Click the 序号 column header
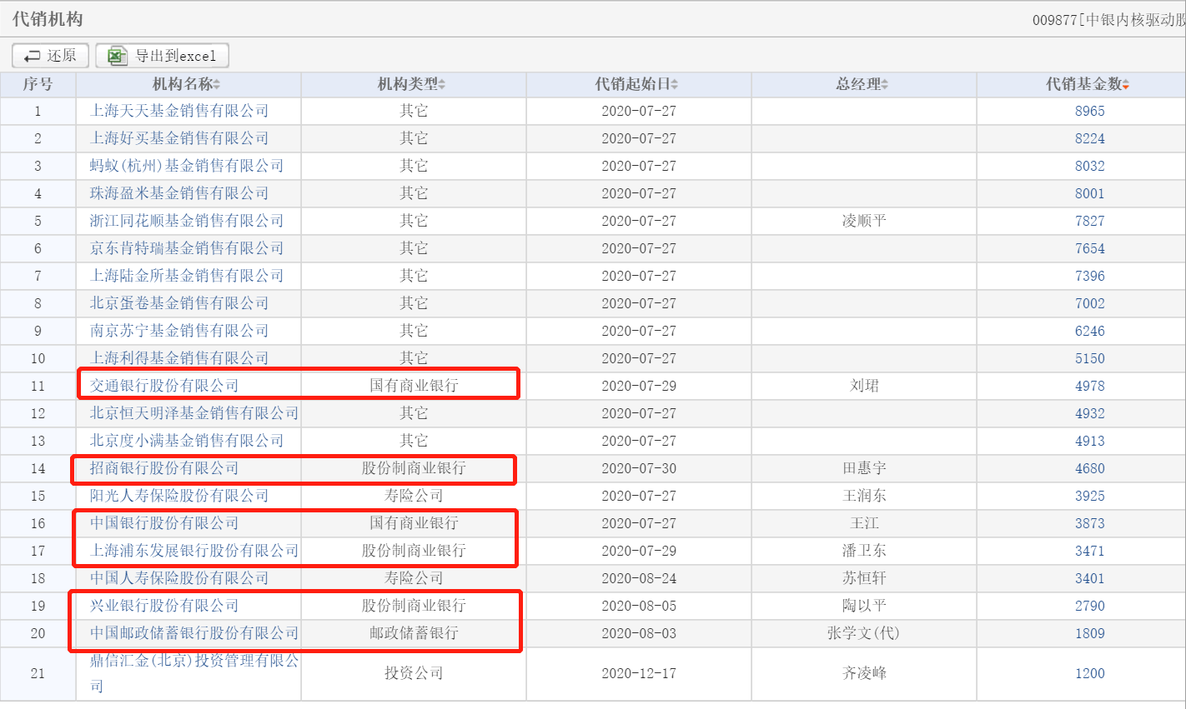Screen dimensions: 1186x709 coord(38,84)
